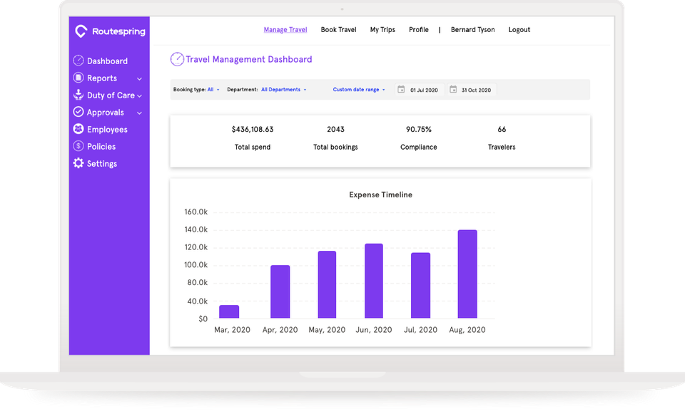Open Employees in the sidebar

[107, 130]
